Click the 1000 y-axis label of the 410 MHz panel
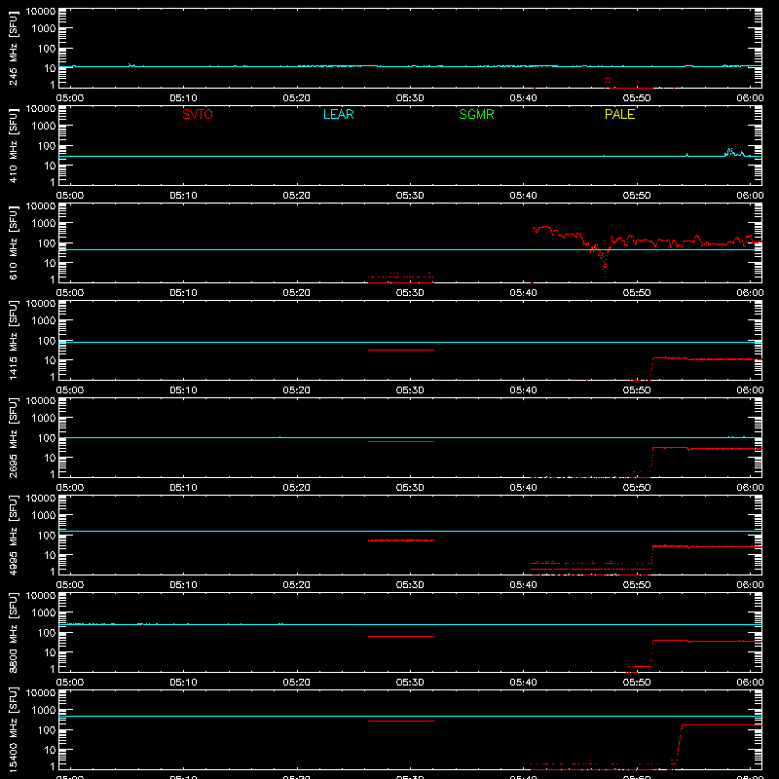This screenshot has height=779, width=779. [x=44, y=127]
